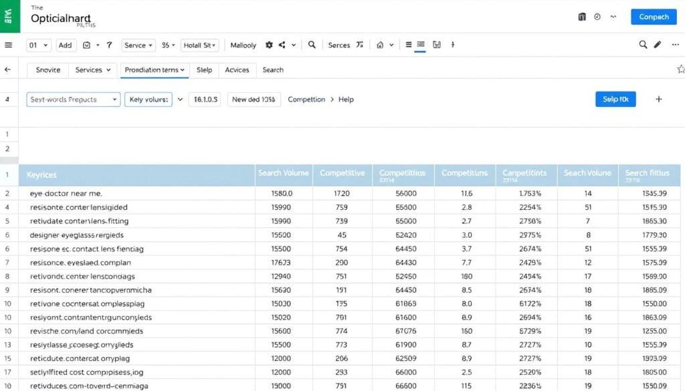Viewport: 685px width, 391px height.
Task: Click the trash icon in title bar
Action: (582, 17)
